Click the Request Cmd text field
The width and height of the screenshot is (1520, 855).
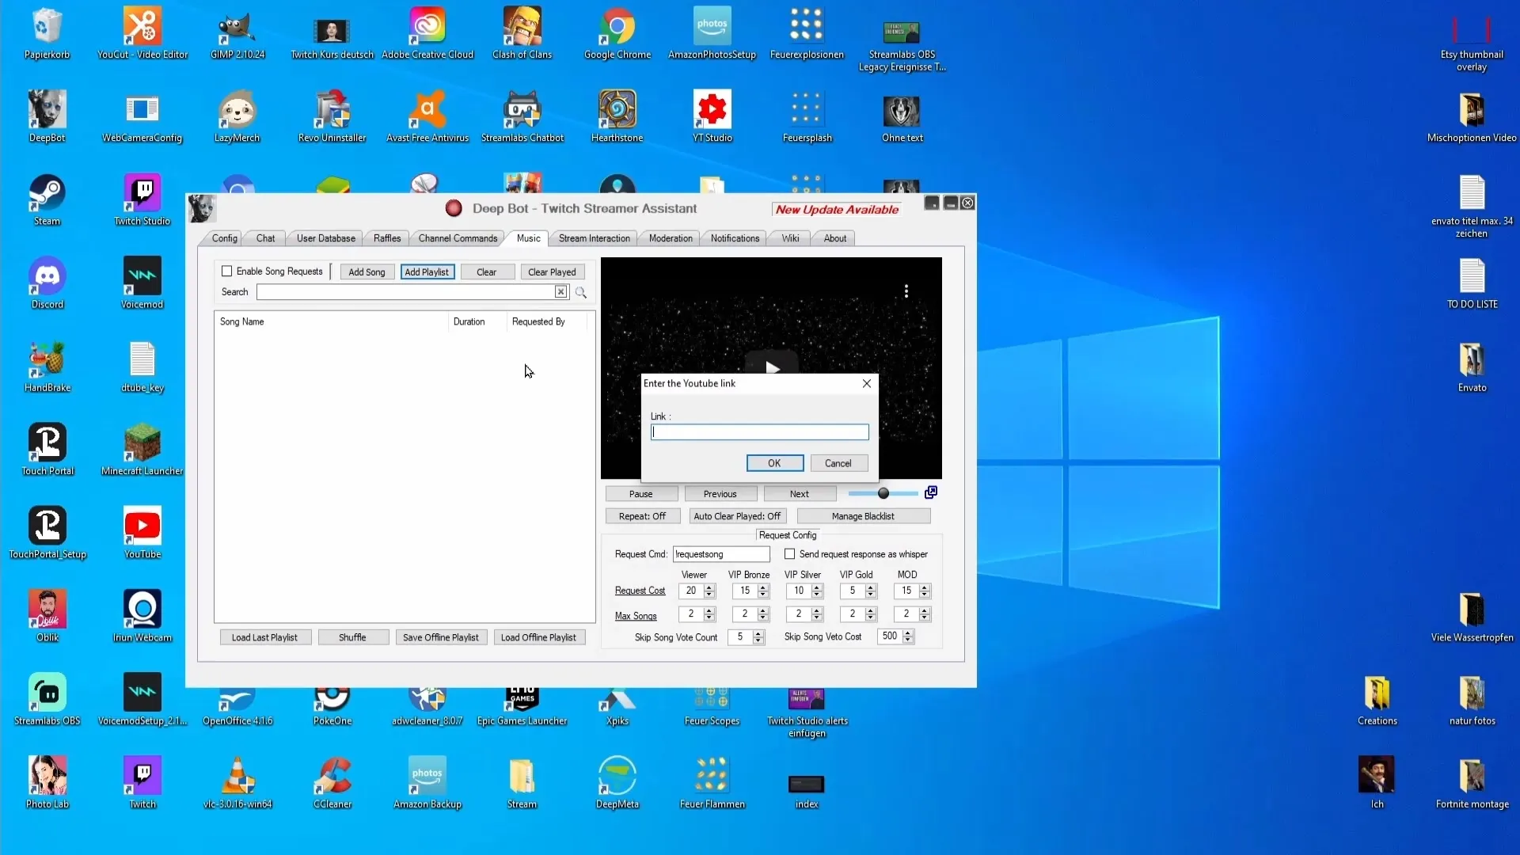721,554
